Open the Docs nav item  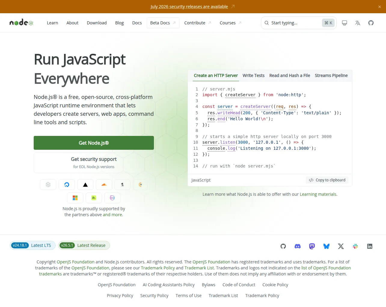tap(137, 23)
